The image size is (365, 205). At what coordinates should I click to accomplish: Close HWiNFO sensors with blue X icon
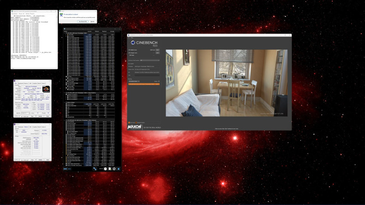[119, 169]
